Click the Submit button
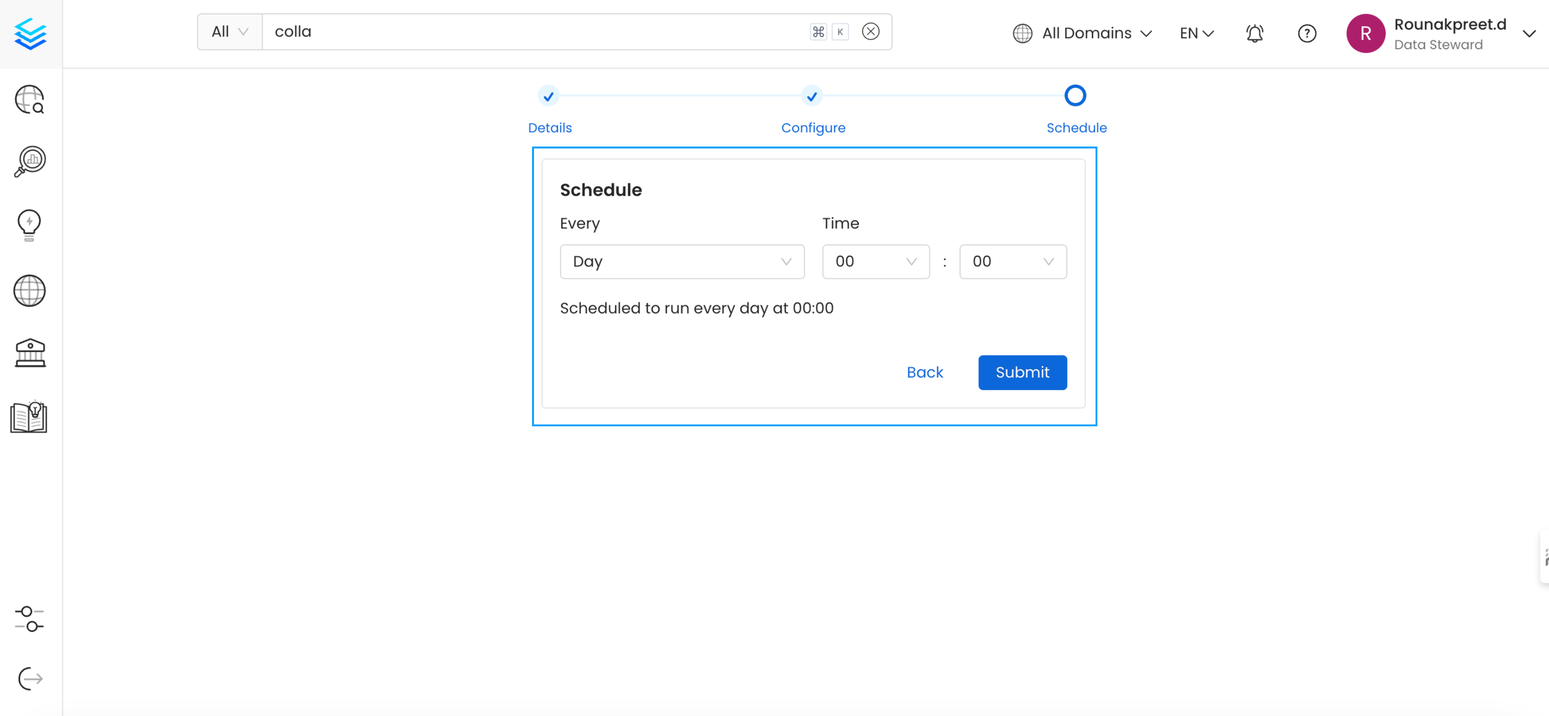 (1022, 372)
